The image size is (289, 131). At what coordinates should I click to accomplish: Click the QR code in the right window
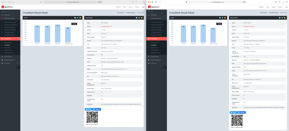tap(237, 120)
